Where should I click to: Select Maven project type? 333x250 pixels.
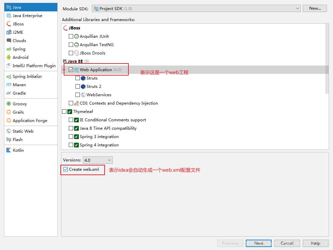[x=31, y=85]
